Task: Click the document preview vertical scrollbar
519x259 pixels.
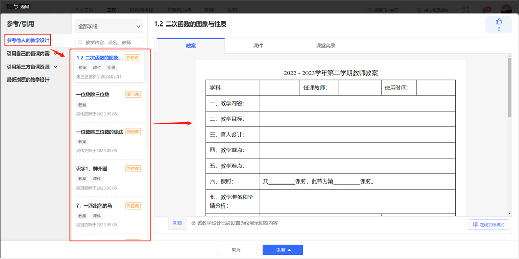Action: click(x=509, y=88)
